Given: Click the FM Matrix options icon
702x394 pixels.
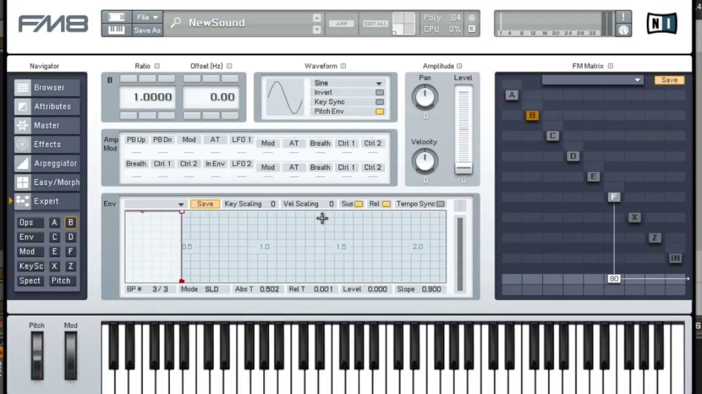Looking at the screenshot, I should coord(610,66).
